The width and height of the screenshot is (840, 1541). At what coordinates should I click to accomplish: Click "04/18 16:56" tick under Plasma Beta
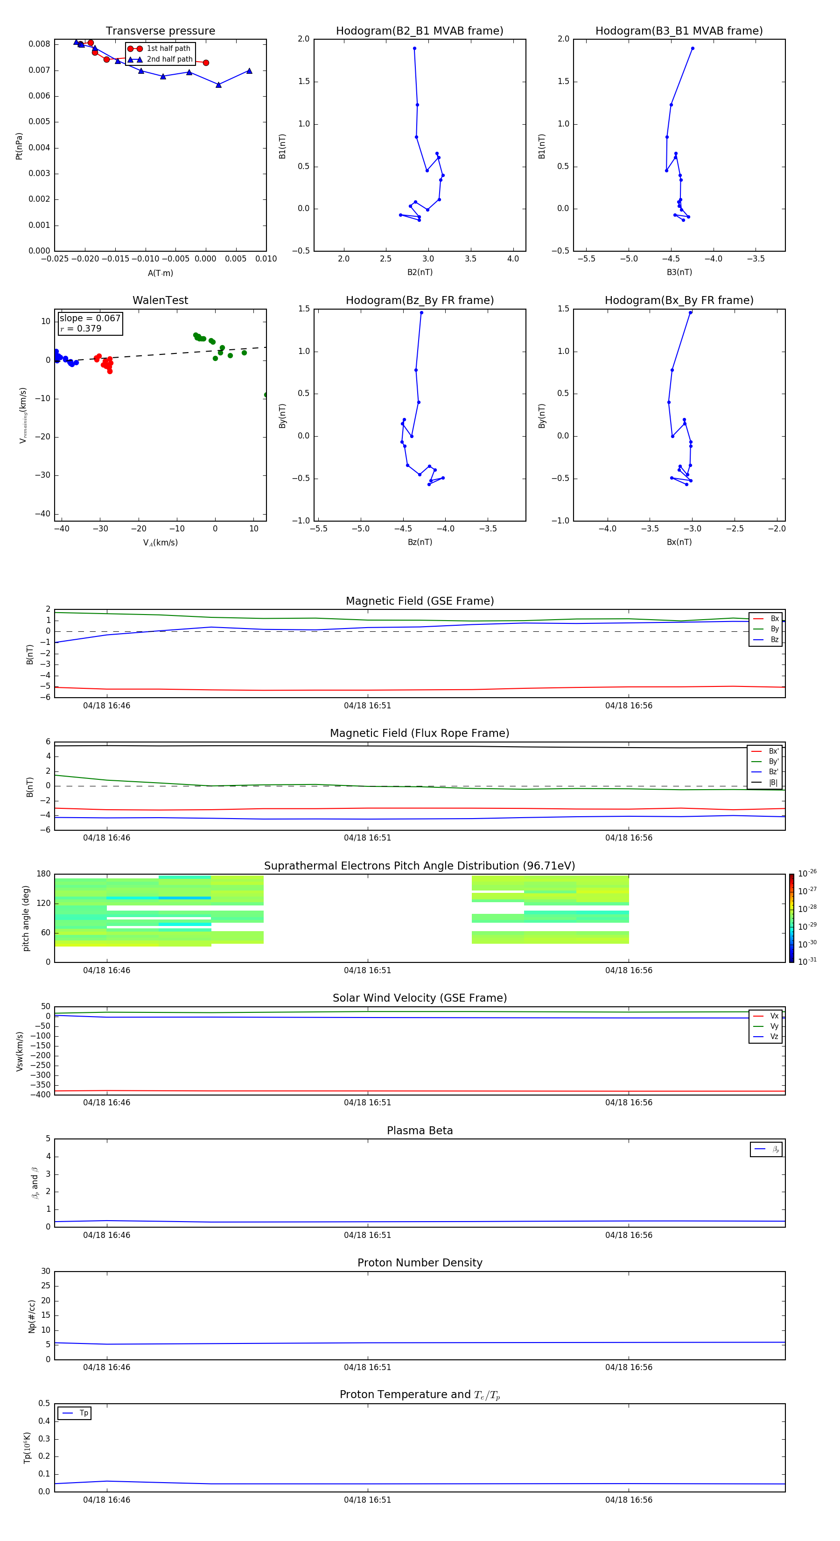point(628,1235)
